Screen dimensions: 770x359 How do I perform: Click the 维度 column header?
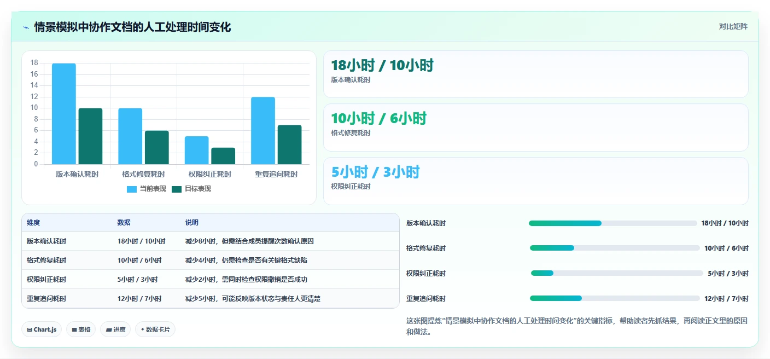click(x=33, y=223)
